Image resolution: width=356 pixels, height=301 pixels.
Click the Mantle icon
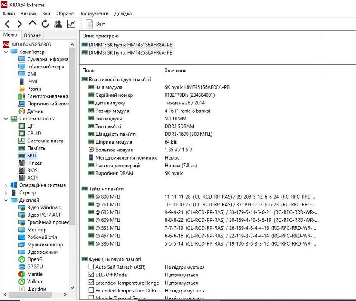pyautogui.click(x=22, y=274)
